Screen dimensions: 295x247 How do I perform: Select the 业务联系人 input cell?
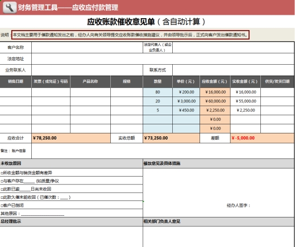pos(87,70)
